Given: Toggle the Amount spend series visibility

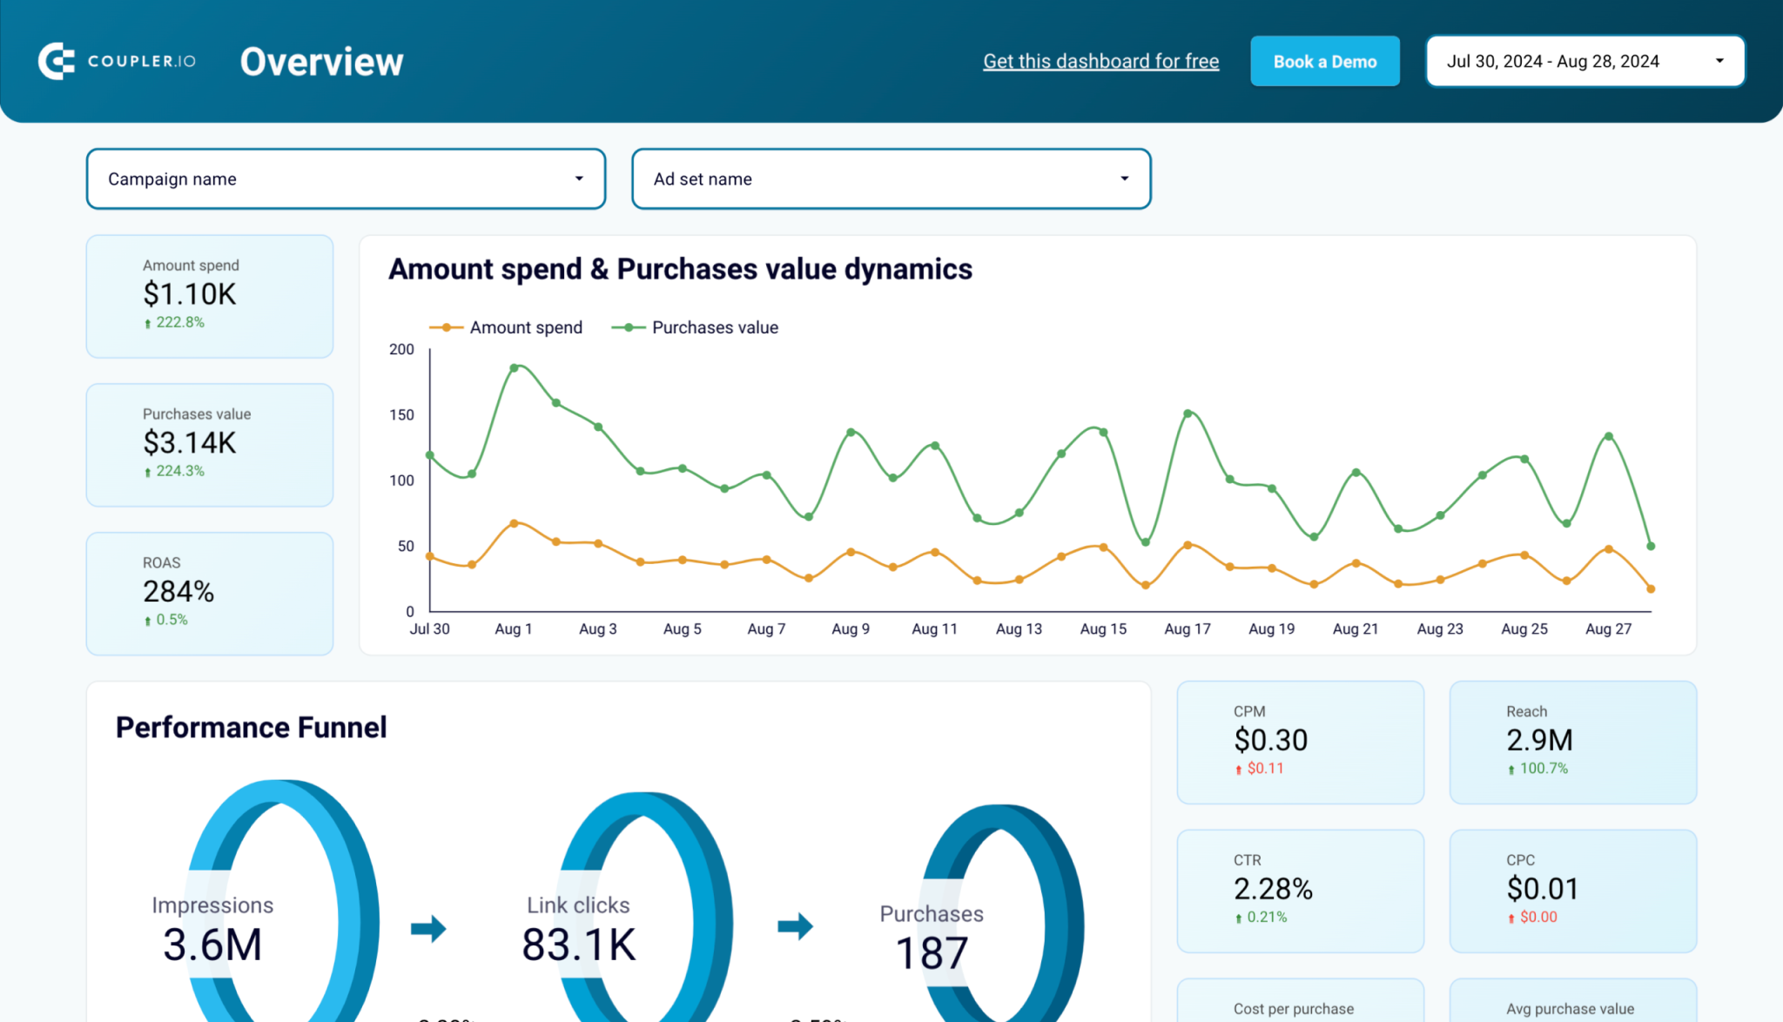Looking at the screenshot, I should 526,327.
